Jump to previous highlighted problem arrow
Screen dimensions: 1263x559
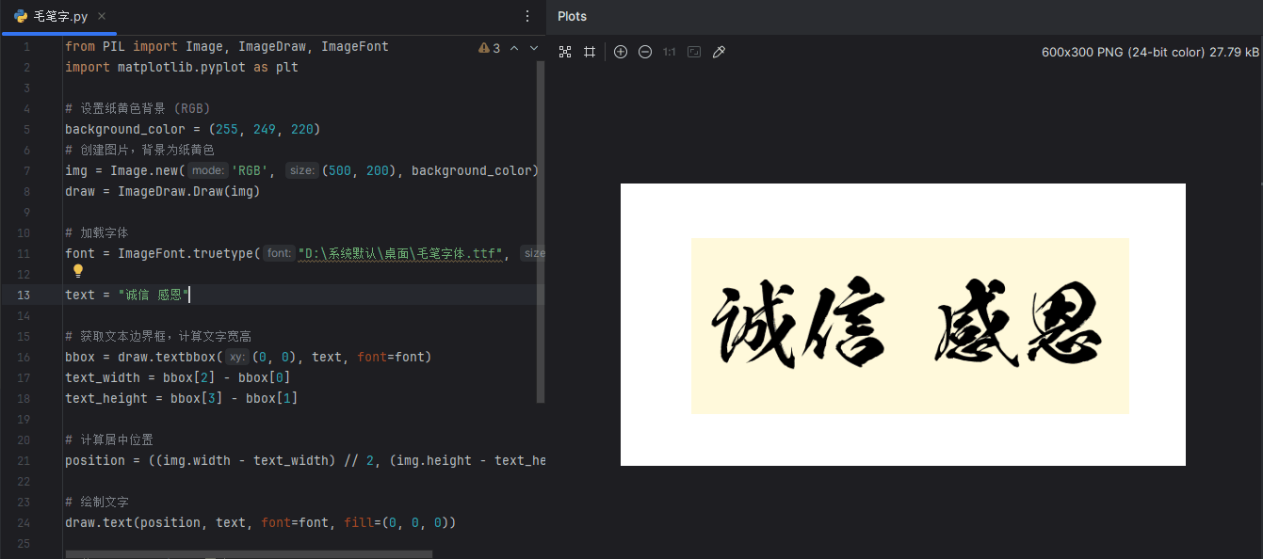click(514, 48)
